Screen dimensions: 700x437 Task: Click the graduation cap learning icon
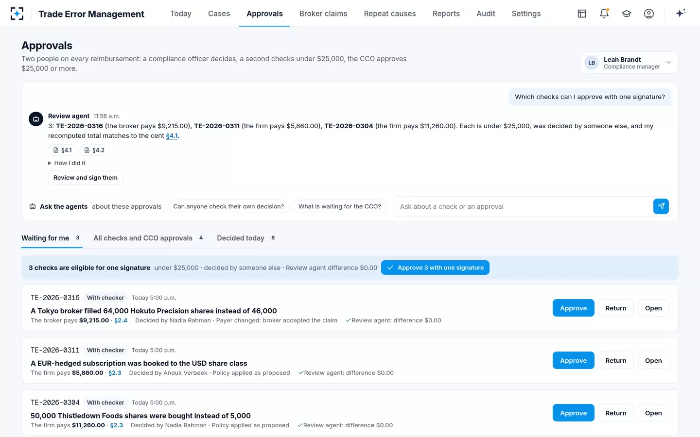627,14
